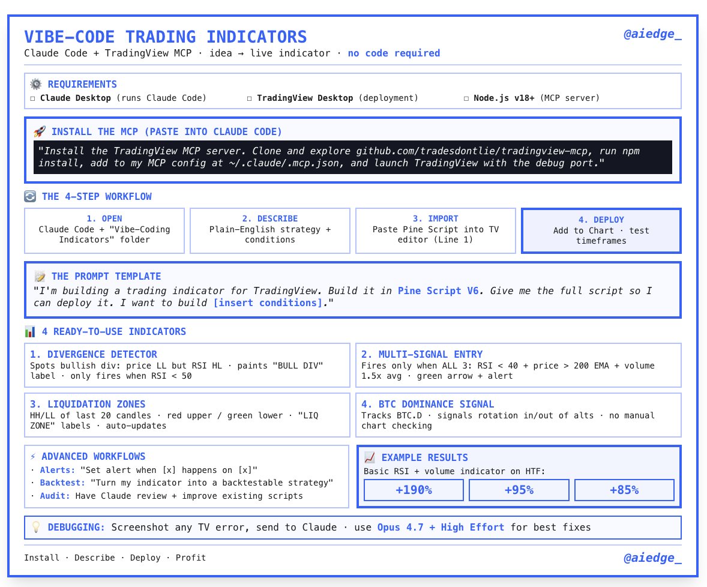Open the 3. LIQUIDATION ZONES card
Screen dimensions: 707x587
point(187,415)
